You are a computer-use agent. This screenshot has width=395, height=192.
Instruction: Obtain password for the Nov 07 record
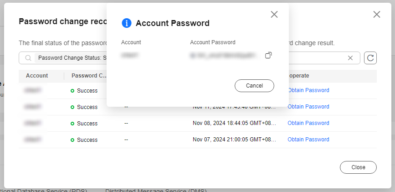(308, 140)
